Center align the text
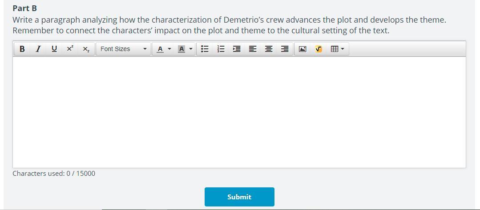480x210 pixels. coord(269,49)
